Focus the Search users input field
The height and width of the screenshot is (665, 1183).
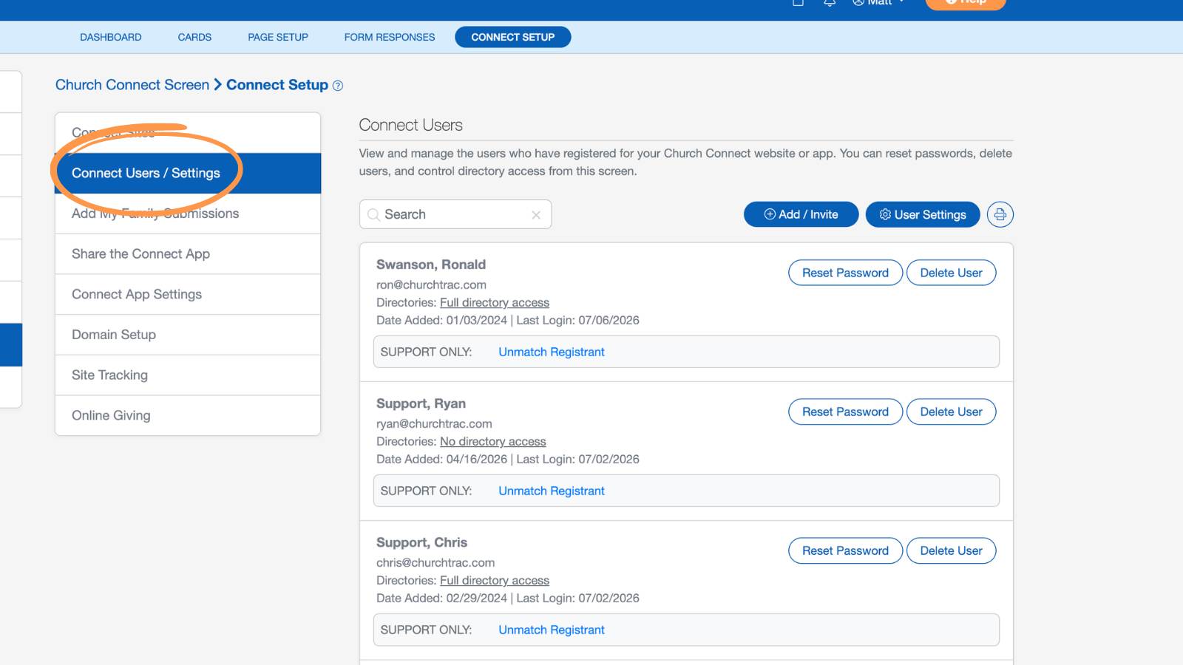pos(455,214)
